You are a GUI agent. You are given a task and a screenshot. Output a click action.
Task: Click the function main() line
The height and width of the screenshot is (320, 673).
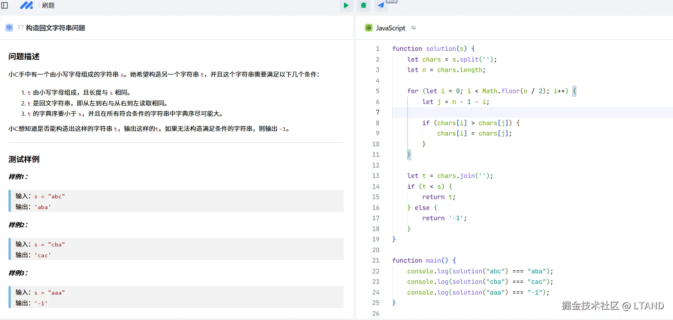coord(424,261)
